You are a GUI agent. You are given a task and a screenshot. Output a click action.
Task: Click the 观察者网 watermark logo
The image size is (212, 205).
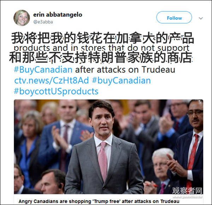pyautogui.click(x=187, y=190)
